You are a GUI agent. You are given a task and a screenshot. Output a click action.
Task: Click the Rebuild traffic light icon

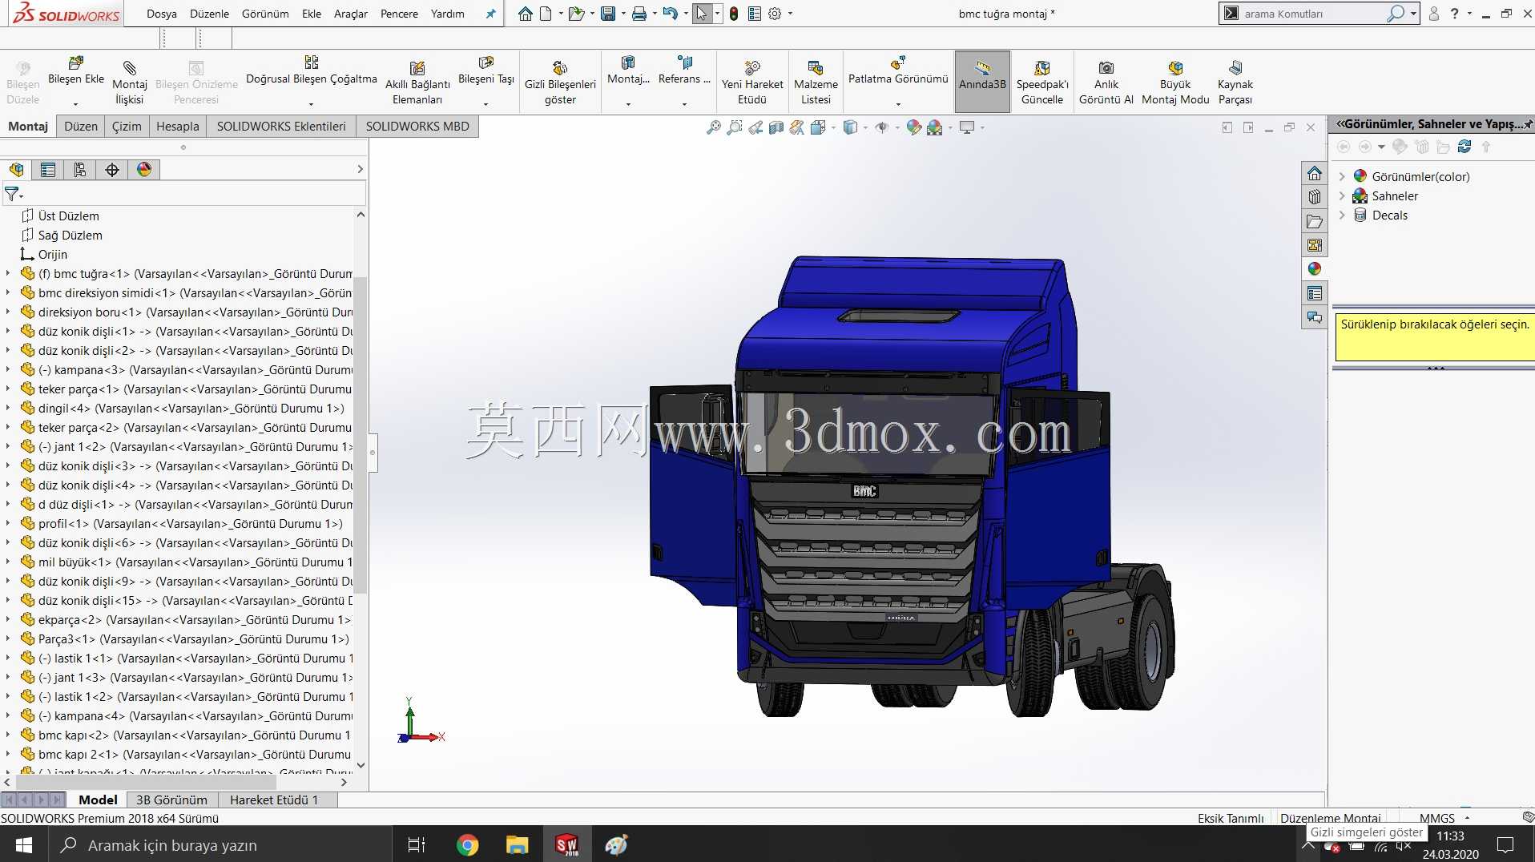734,14
